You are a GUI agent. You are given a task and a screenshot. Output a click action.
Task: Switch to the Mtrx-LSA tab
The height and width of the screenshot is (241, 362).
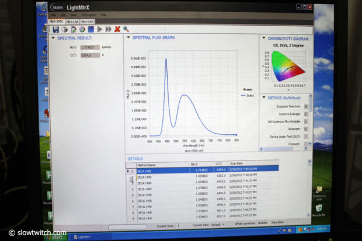click(x=72, y=22)
